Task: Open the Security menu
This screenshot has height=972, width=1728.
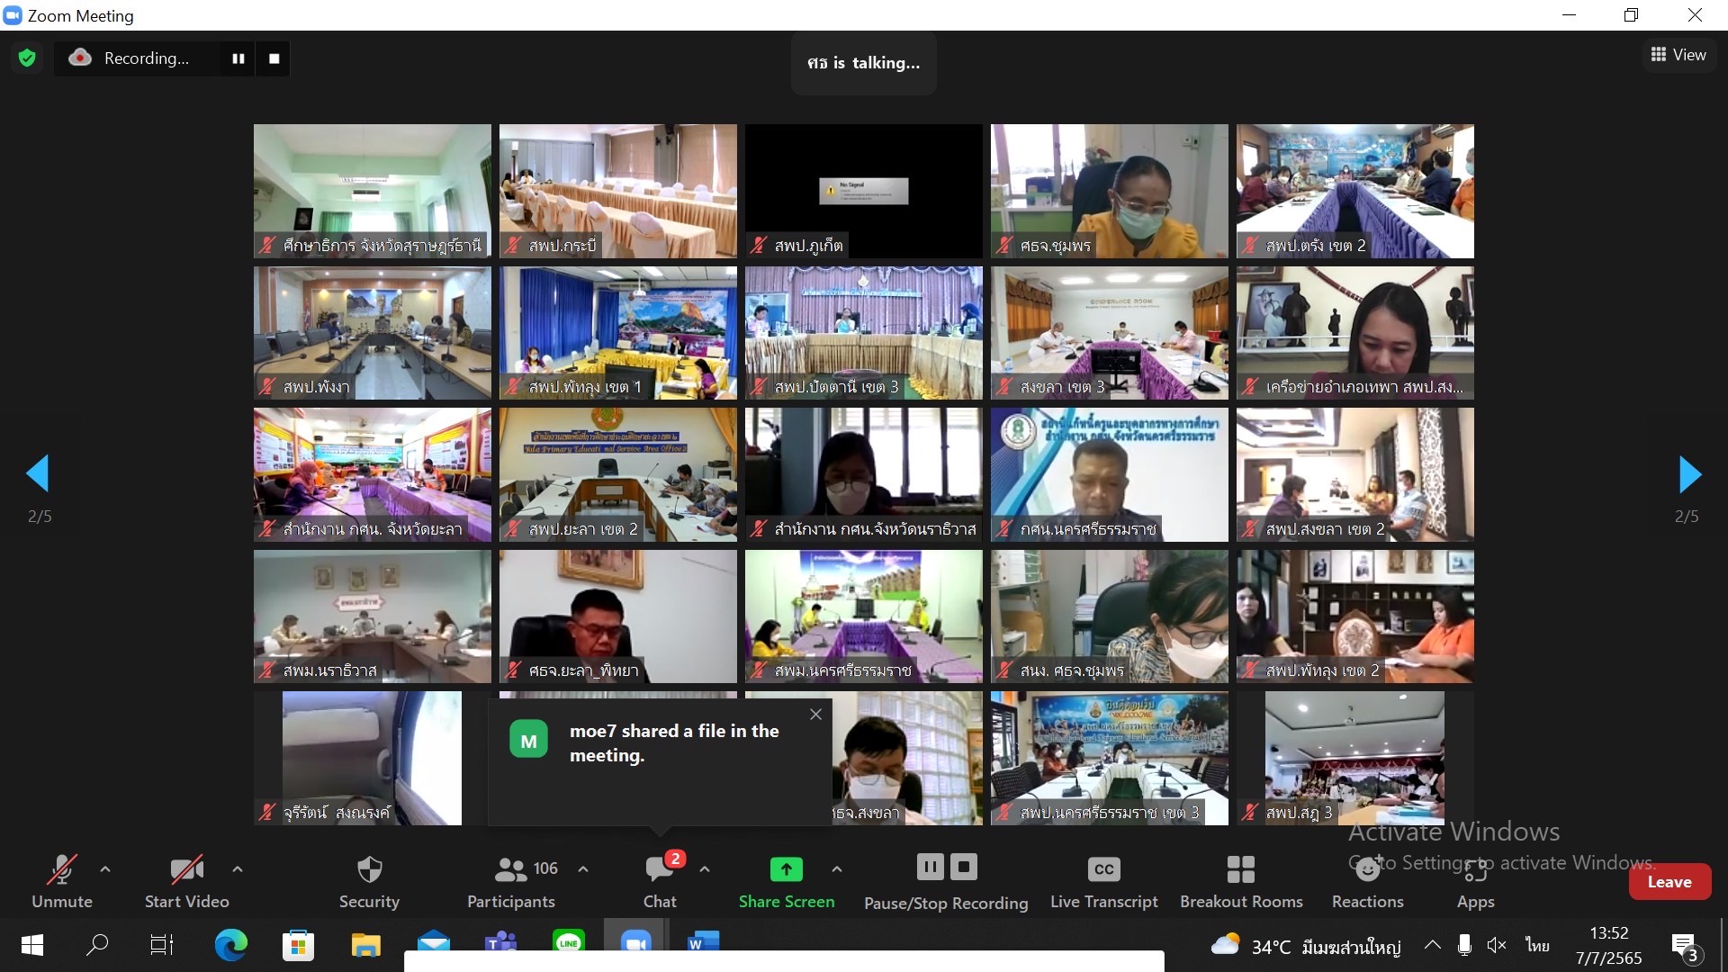Action: (369, 881)
